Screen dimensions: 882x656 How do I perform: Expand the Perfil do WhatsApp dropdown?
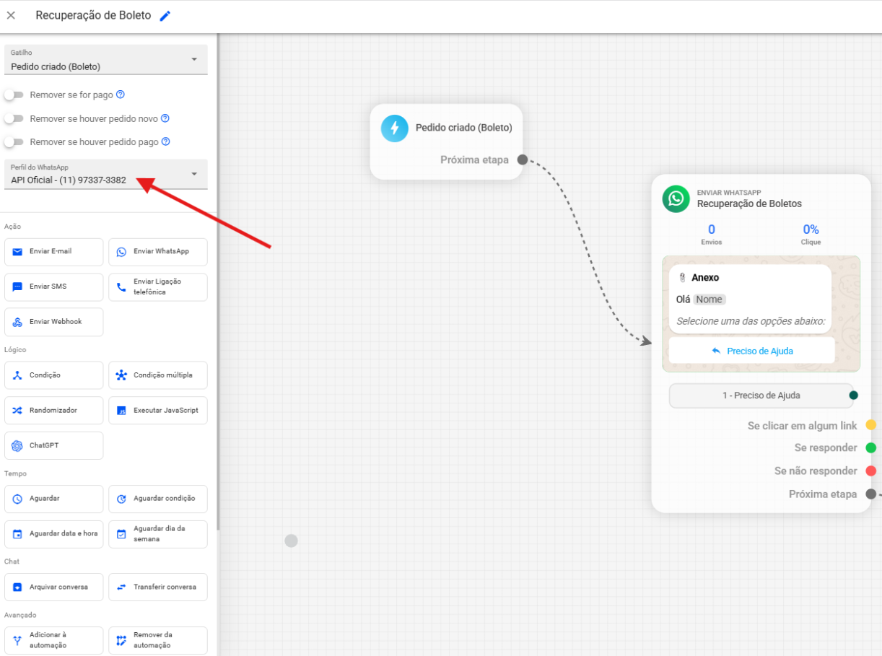click(x=105, y=175)
